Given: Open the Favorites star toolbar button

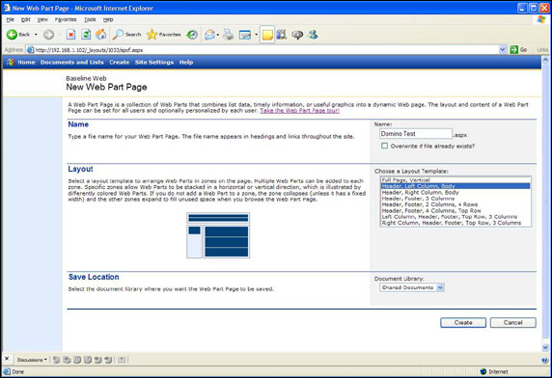Looking at the screenshot, I should pyautogui.click(x=164, y=35).
